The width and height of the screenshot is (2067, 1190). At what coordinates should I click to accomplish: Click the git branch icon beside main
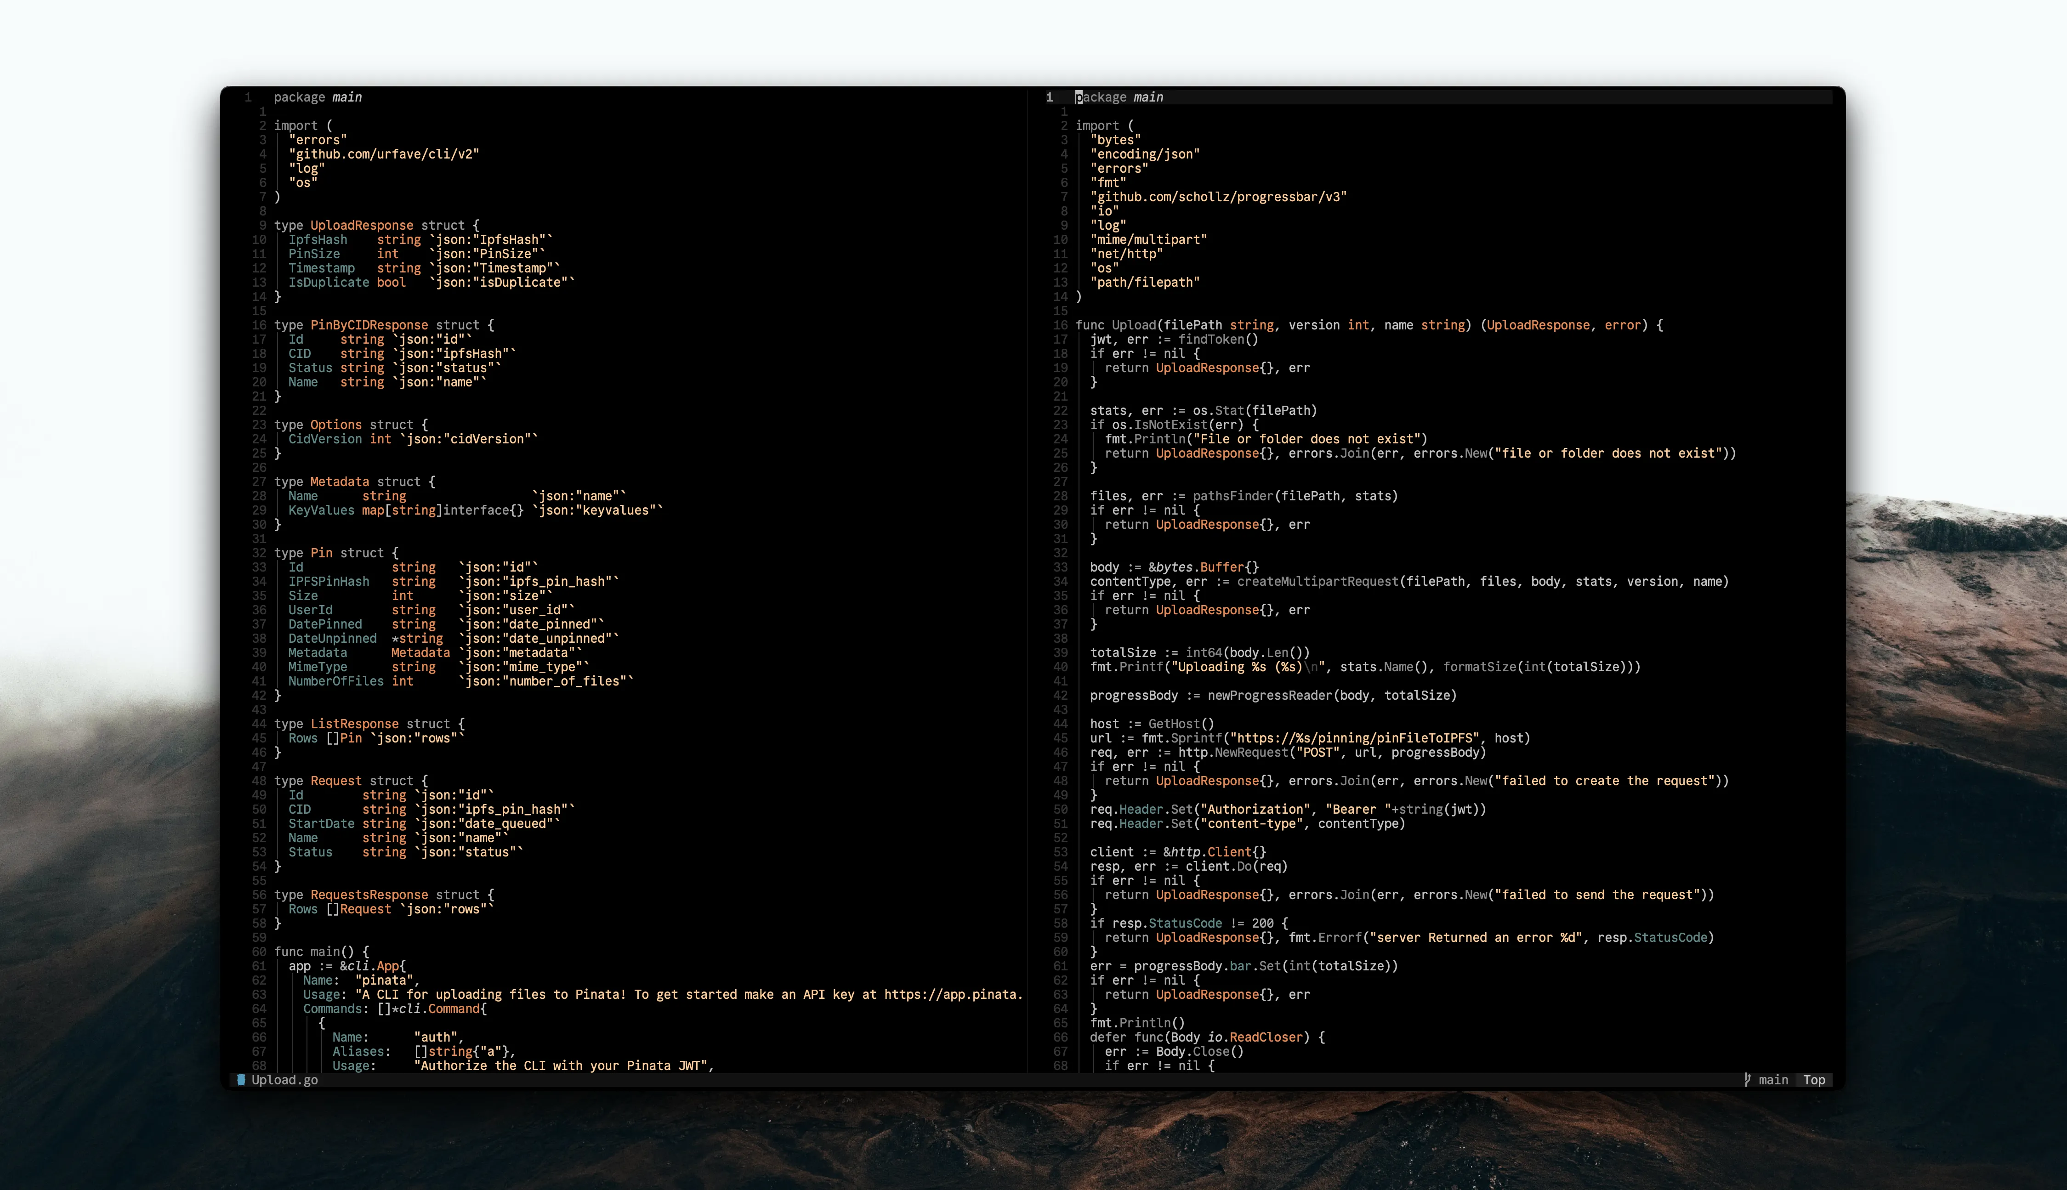coord(1748,1080)
